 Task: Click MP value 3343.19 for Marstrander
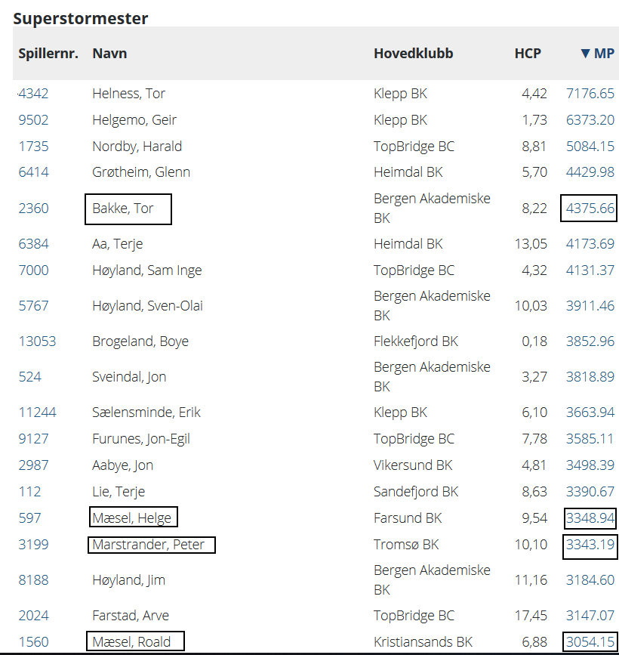[590, 545]
